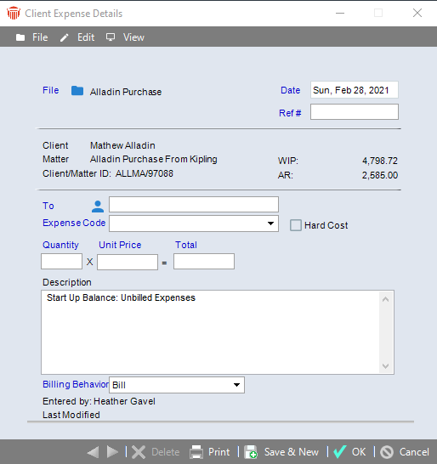Enable the Hard Cost checkbox

296,225
